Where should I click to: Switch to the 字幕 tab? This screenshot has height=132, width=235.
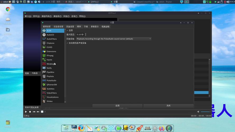tap(86, 26)
